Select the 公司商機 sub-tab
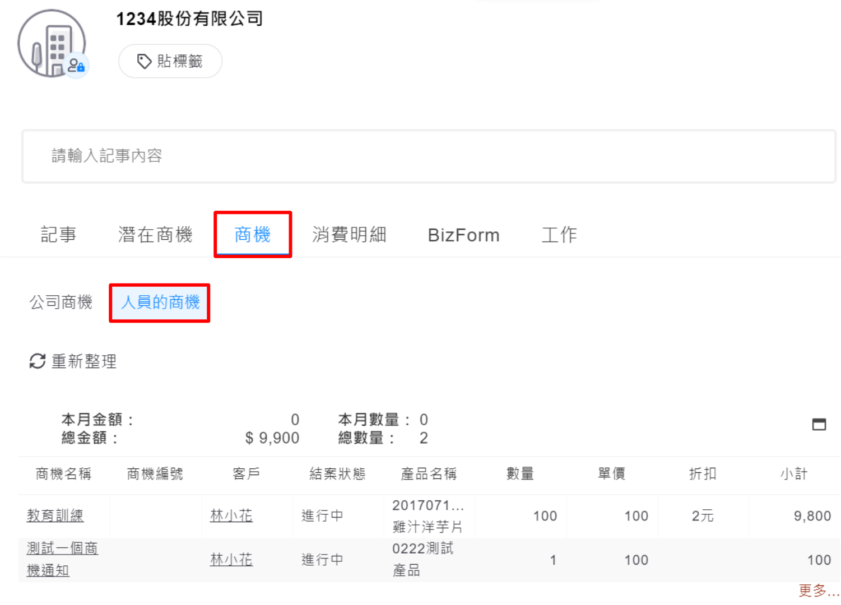This screenshot has width=841, height=605. [61, 302]
